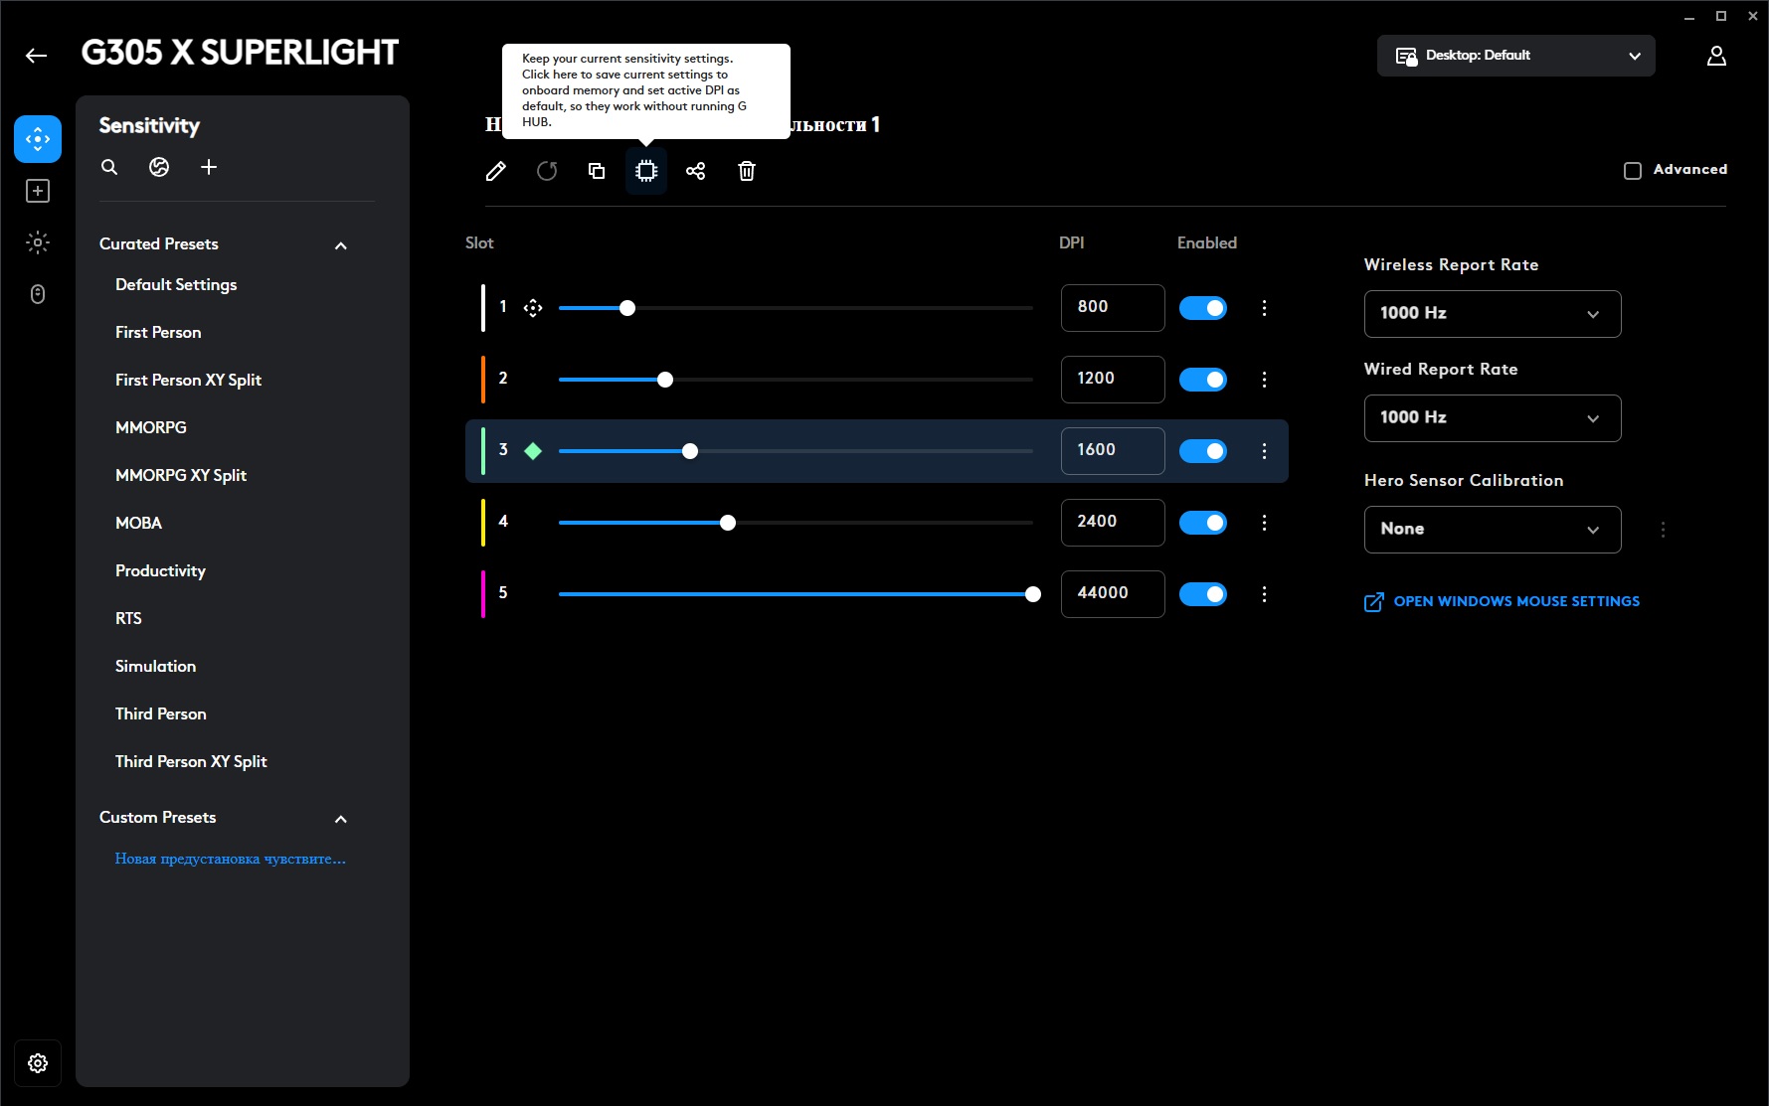1769x1106 pixels.
Task: Browse community presets globe icon
Action: click(159, 167)
